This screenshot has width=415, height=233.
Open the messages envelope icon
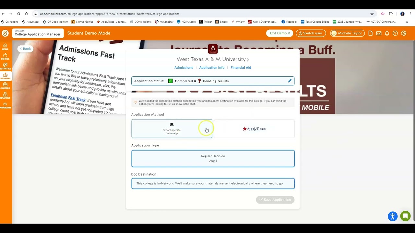click(379, 33)
